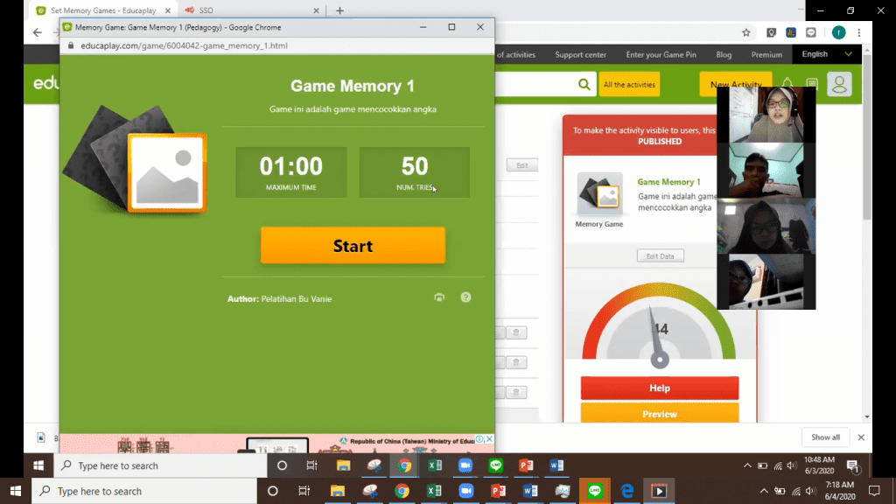Click the Game Memory 1 title link

[x=668, y=182]
